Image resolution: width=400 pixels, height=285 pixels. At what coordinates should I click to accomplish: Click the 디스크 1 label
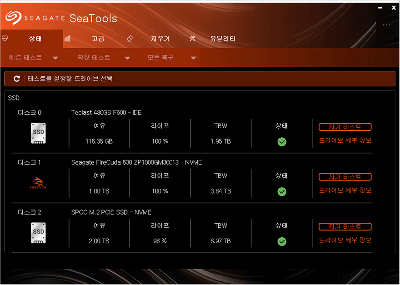29,163
